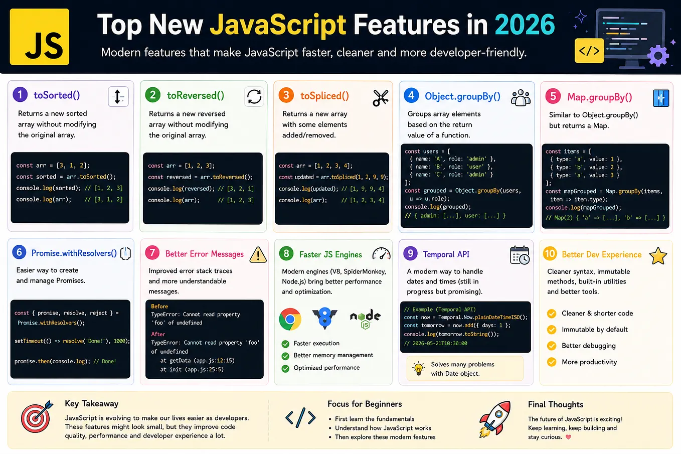Click the yellow JS logo

[39, 37]
